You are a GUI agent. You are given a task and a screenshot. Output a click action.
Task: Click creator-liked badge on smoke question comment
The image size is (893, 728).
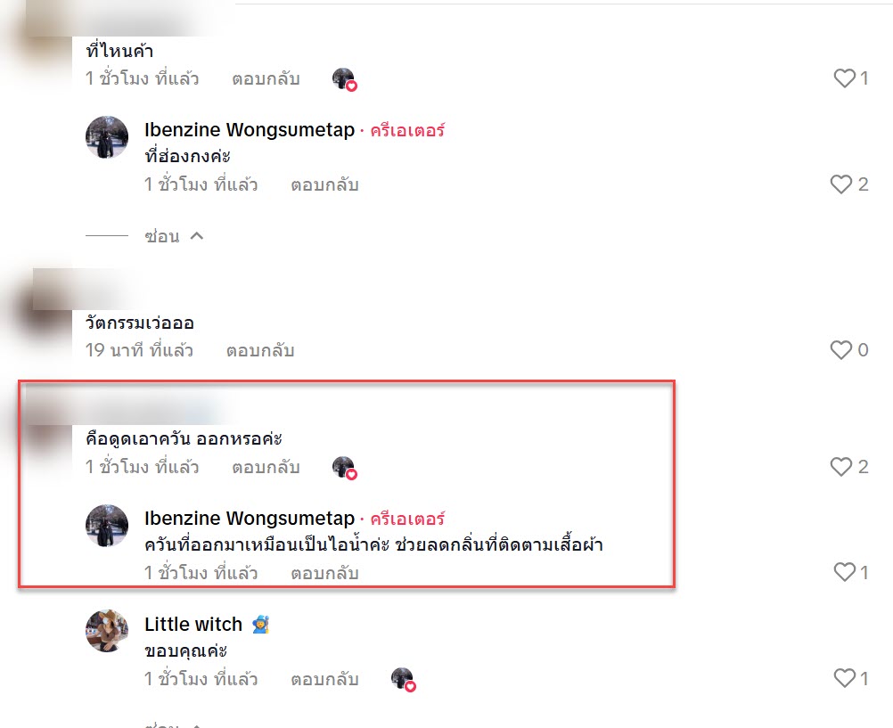345,468
